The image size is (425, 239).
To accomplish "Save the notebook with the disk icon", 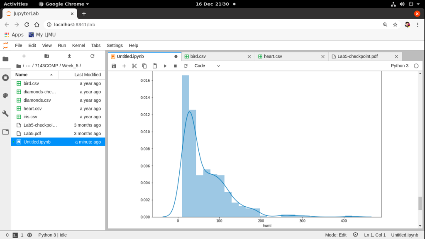I will 114,66.
